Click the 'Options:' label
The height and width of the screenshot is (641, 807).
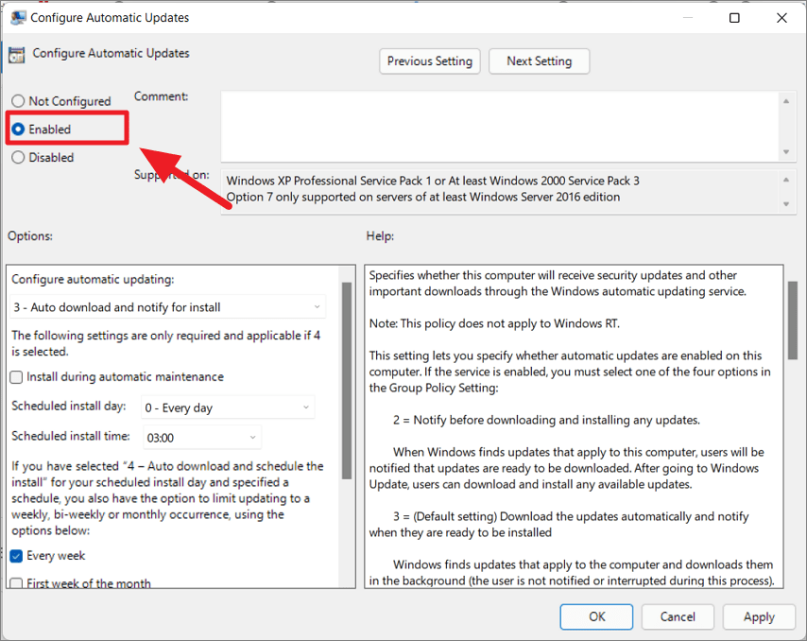point(30,236)
